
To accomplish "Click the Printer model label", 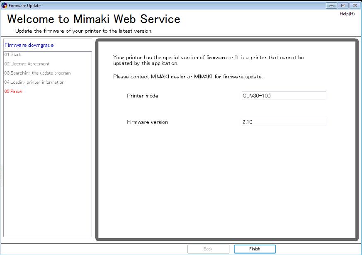I will point(143,96).
